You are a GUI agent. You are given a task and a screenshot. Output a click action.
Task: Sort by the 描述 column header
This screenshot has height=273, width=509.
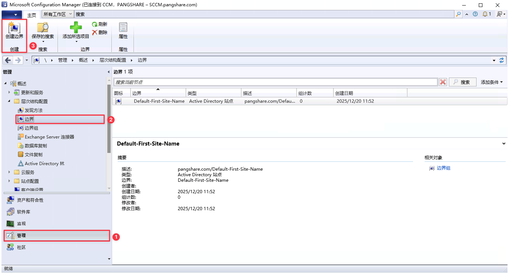269,93
